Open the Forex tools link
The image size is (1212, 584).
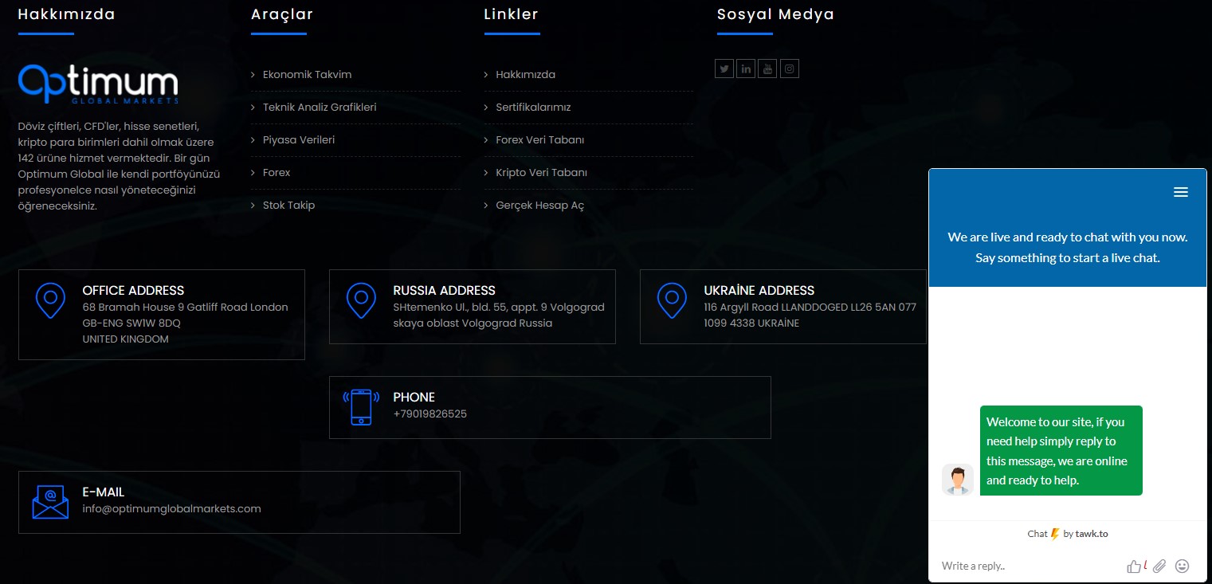(x=277, y=173)
